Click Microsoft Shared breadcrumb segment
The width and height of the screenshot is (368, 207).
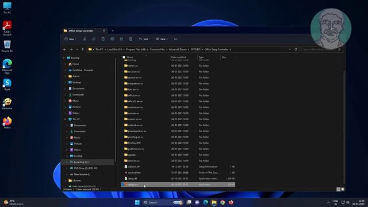coord(178,49)
